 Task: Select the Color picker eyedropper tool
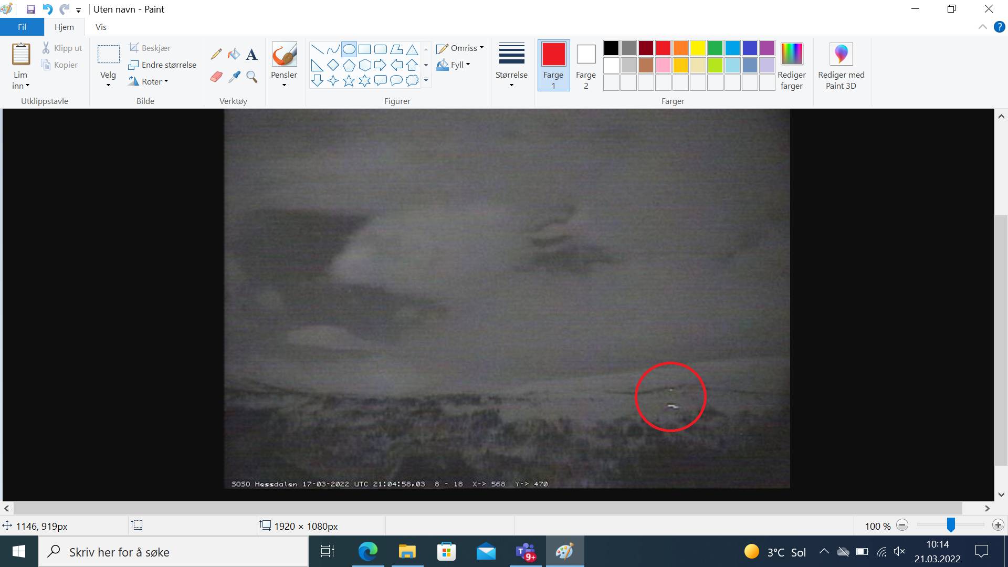pos(234,77)
